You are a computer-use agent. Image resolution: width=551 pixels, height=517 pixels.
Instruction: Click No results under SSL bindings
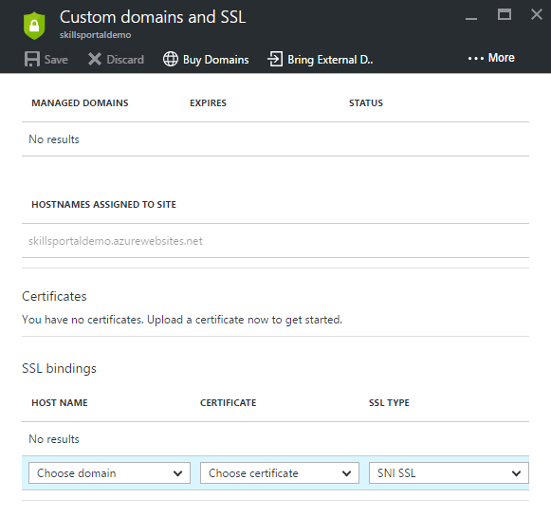[54, 439]
